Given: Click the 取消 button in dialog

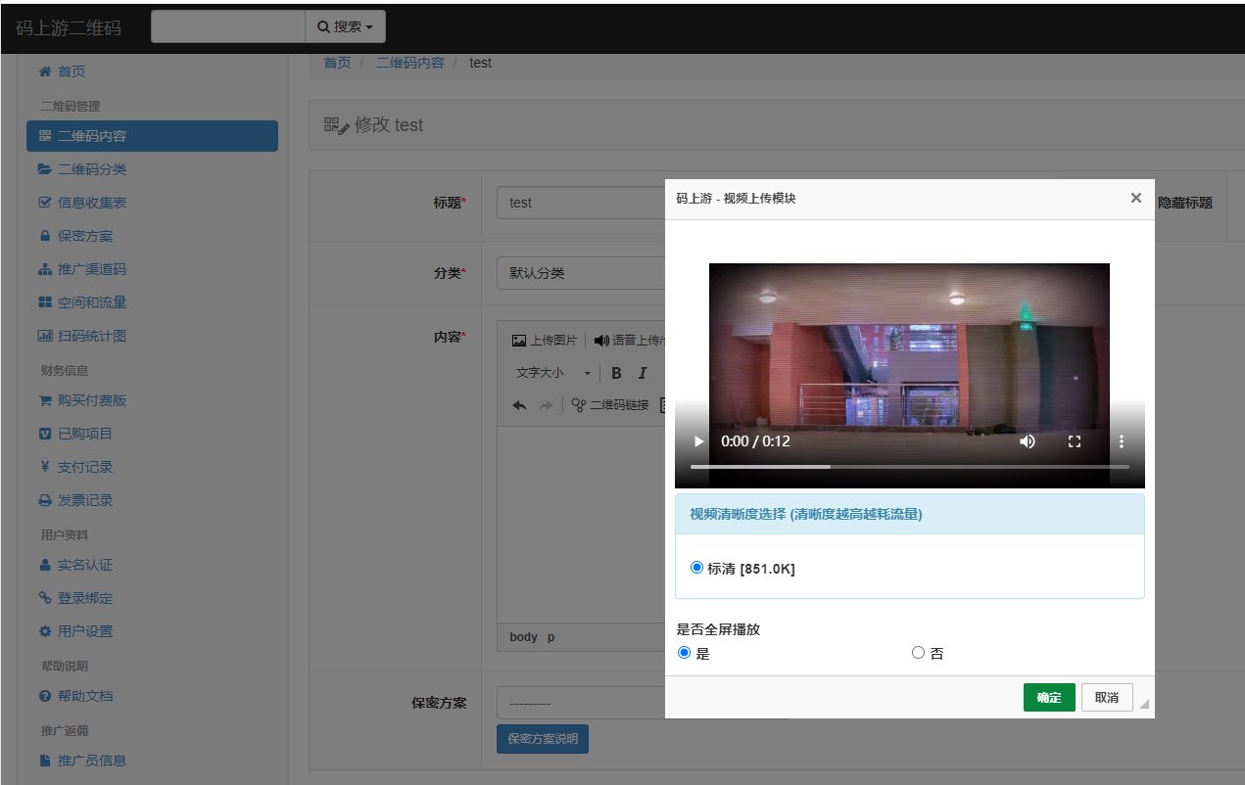Looking at the screenshot, I should tap(1107, 697).
